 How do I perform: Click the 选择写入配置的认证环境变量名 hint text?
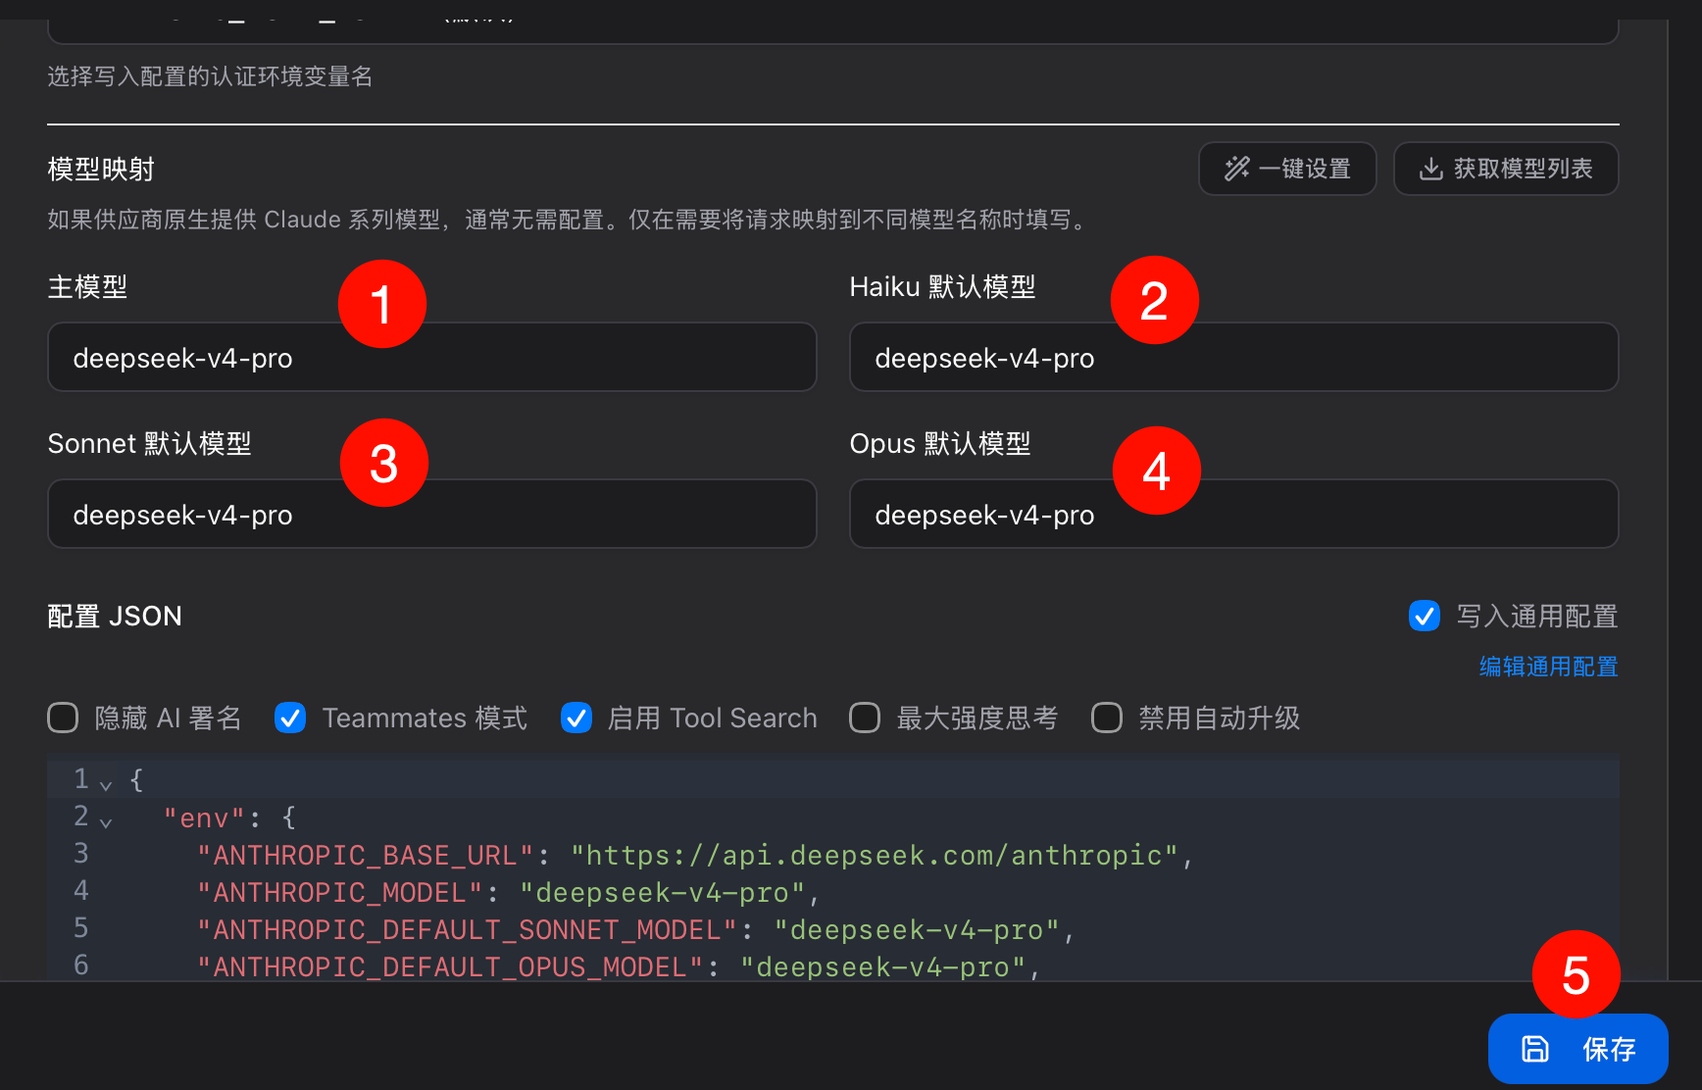(210, 76)
